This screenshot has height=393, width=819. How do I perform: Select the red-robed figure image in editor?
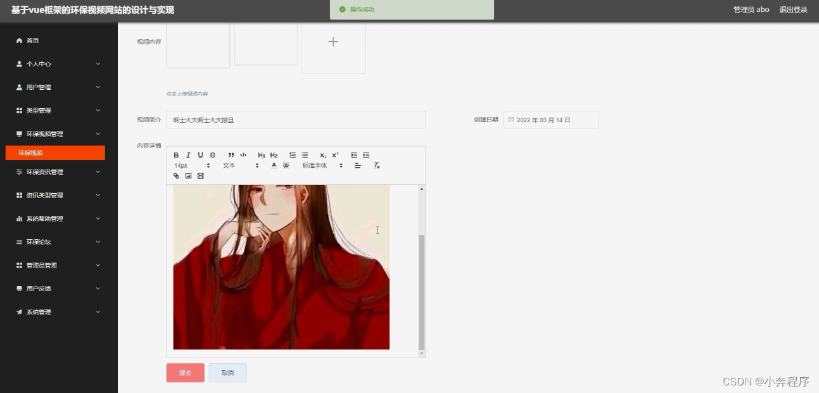click(x=281, y=267)
